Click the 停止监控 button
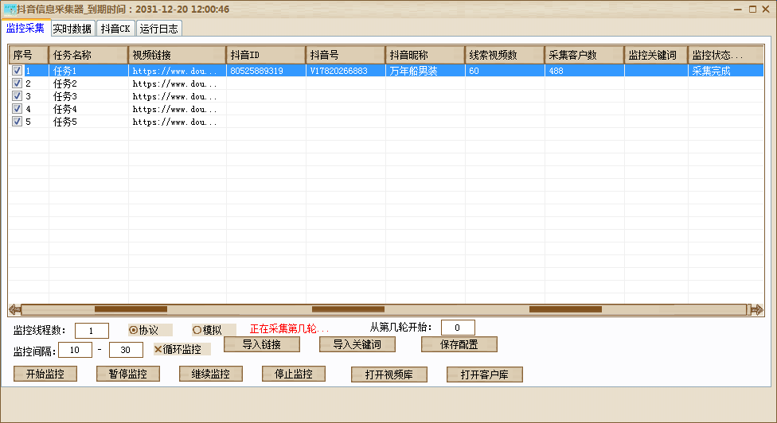 294,374
